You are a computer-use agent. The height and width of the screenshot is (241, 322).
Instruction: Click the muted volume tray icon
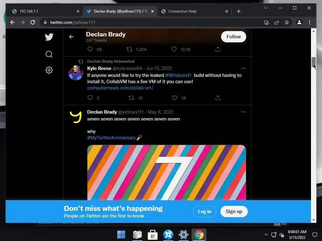click(x=282, y=235)
